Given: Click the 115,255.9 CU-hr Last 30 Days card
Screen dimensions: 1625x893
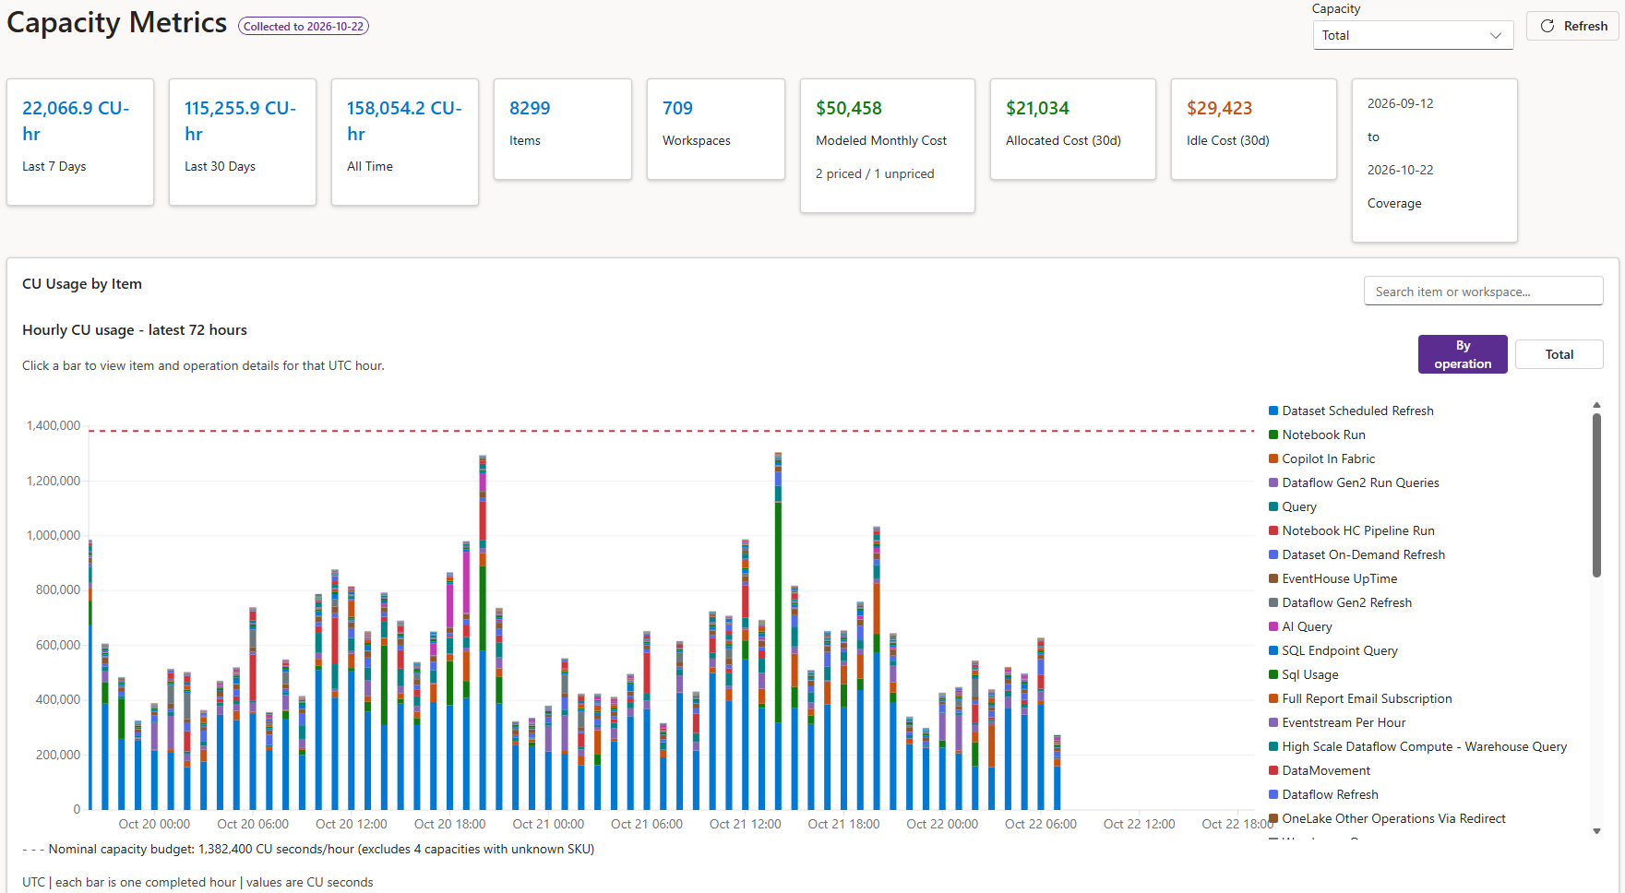Looking at the screenshot, I should click(243, 142).
